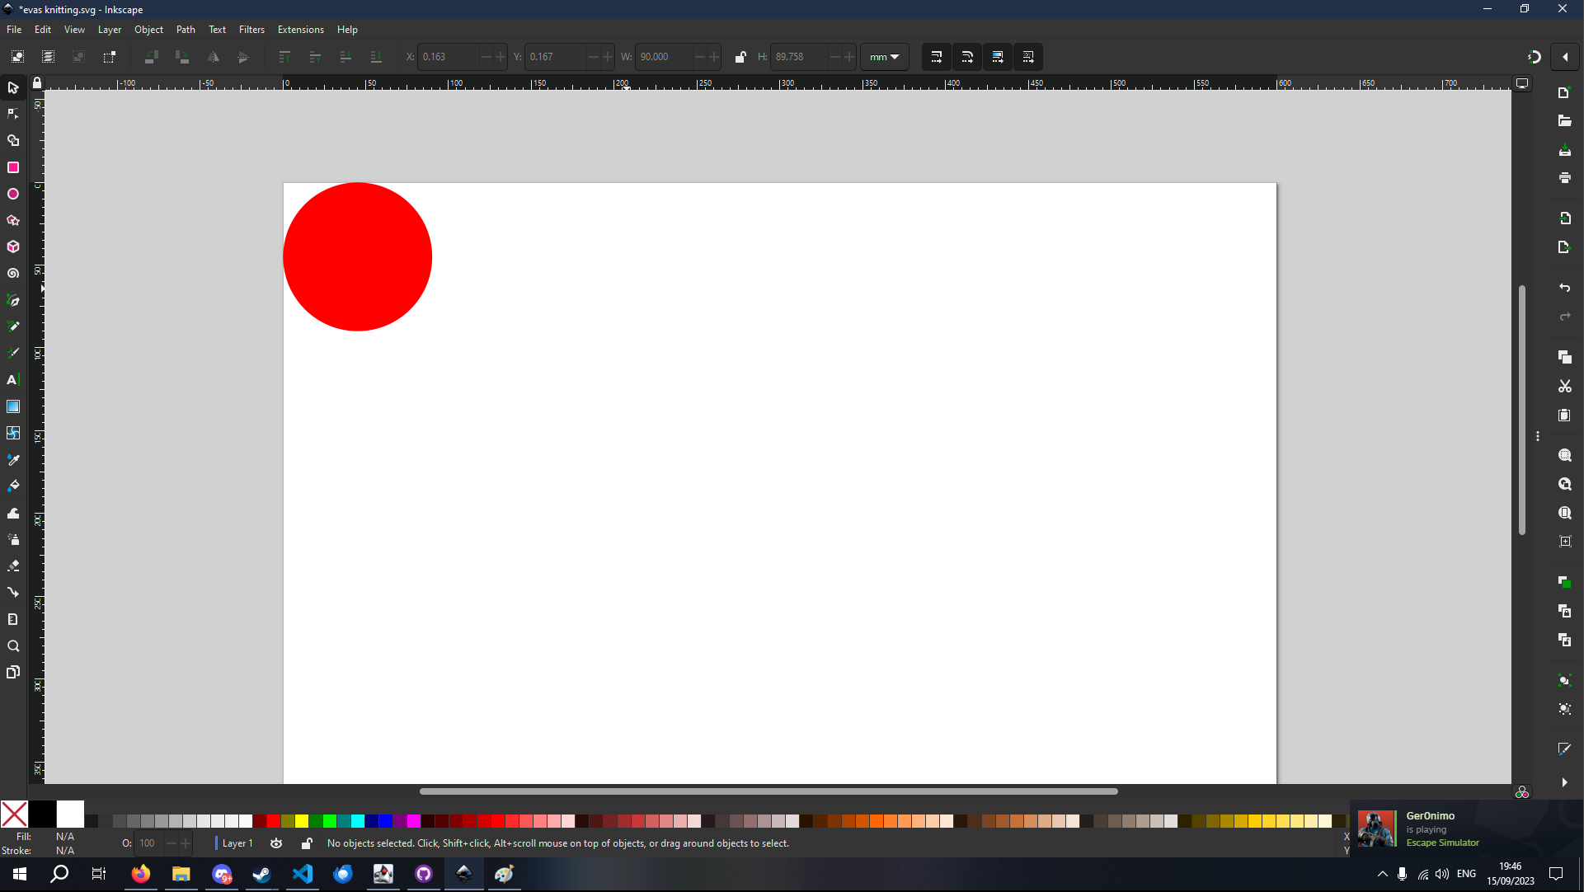This screenshot has width=1584, height=892.
Task: Select the Calligraphy tool
Action: 13,352
